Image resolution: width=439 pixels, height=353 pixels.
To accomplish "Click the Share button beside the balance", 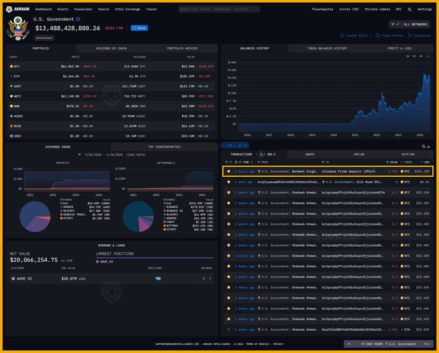I will pos(139,28).
